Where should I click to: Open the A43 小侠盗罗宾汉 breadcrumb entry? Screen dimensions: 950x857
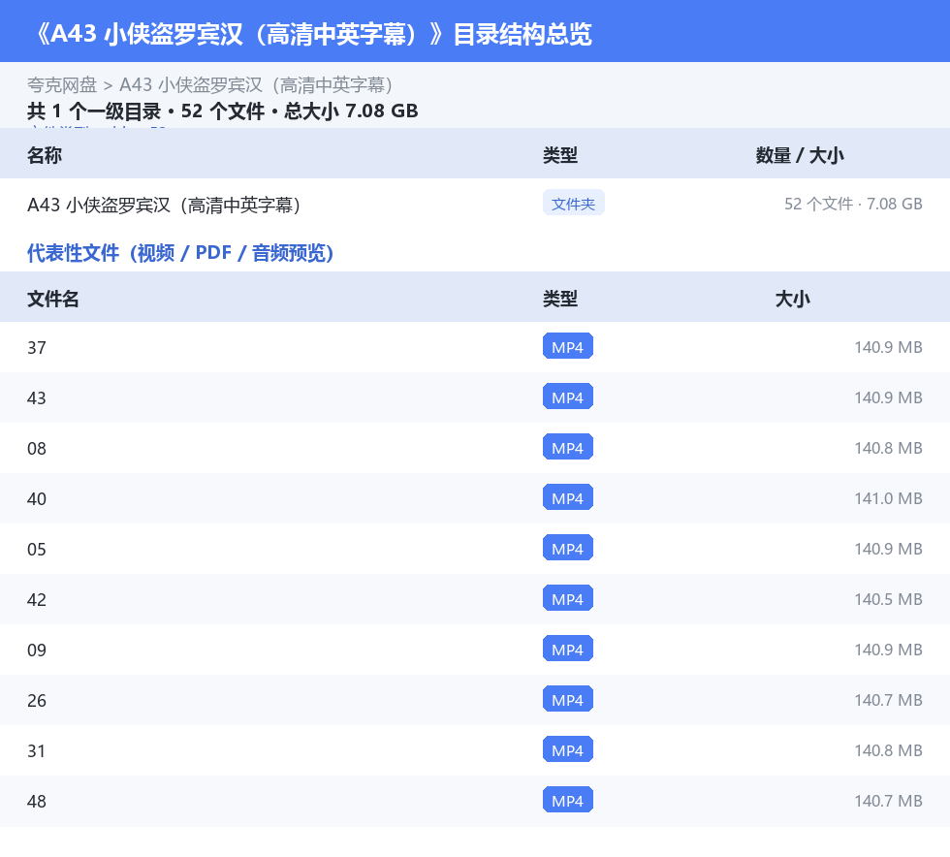[256, 85]
